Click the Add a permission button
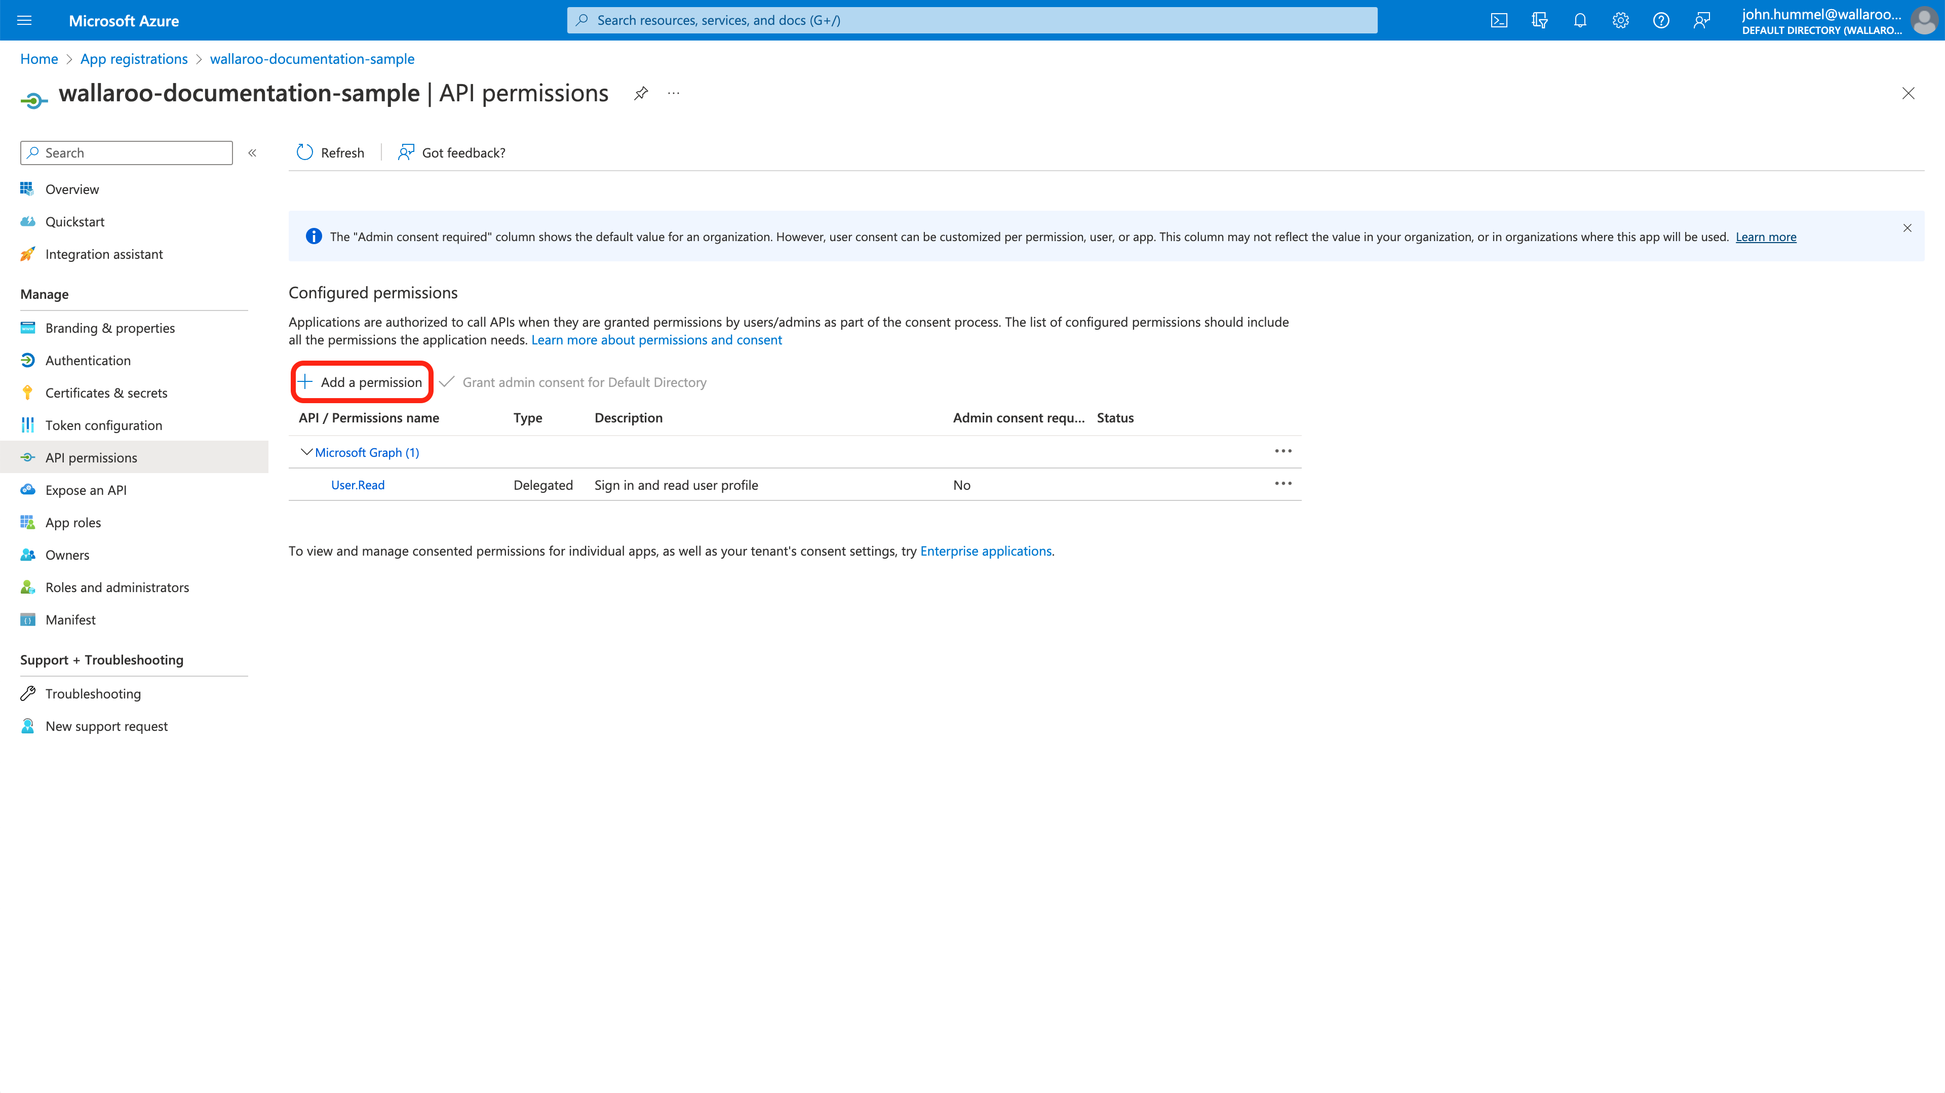Viewport: 1945px width, 1093px height. point(362,382)
